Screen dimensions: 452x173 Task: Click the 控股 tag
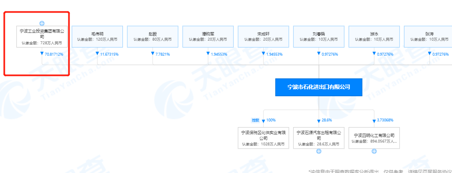click(x=255, y=120)
